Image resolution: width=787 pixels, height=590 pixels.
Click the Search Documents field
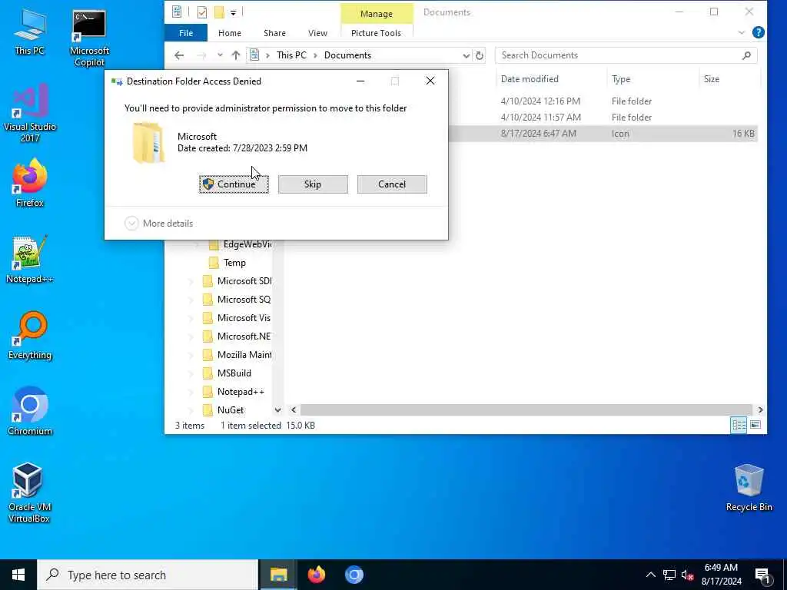[626, 55]
